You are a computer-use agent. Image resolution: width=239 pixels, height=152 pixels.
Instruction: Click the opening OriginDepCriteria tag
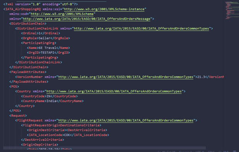click(39, 144)
